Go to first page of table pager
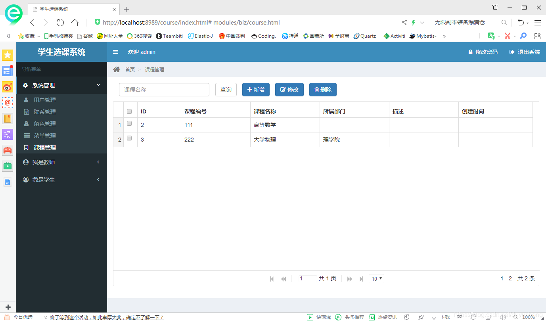The height and width of the screenshot is (322, 546). tap(272, 279)
